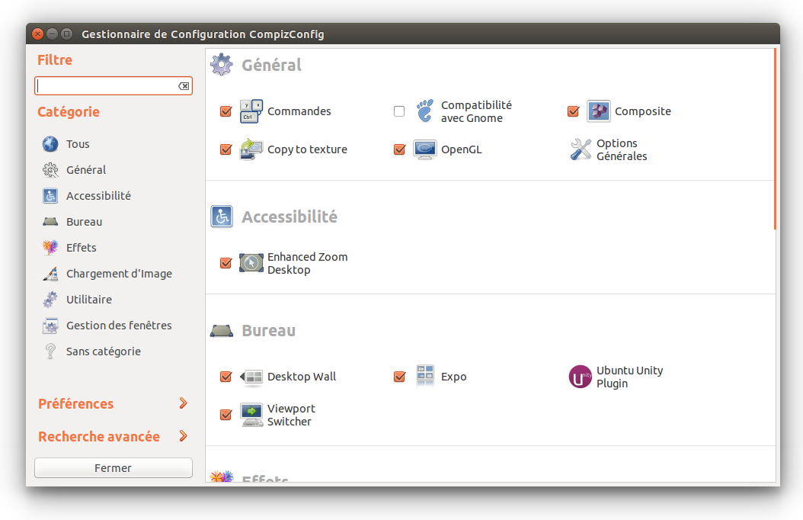
Task: Expand the Recherche avancée arrow
Action: point(183,436)
